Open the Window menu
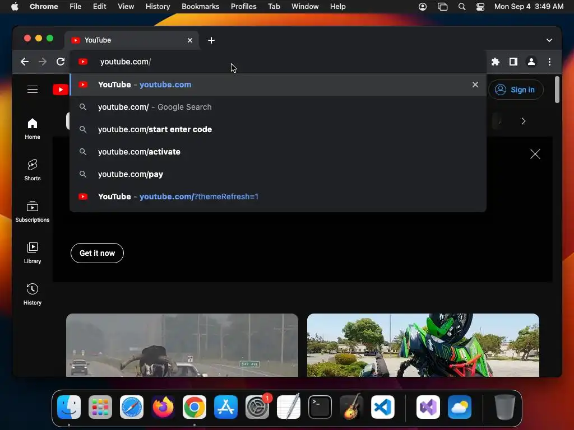Viewport: 574px width, 430px height. (305, 7)
